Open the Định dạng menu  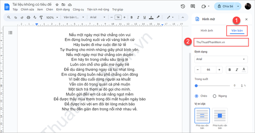[63, 9]
